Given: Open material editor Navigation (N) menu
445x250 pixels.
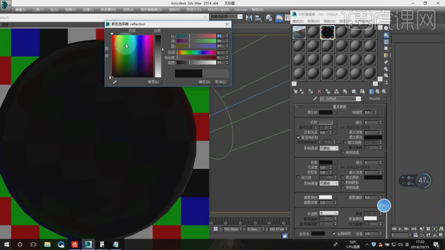Looking at the screenshot, I should (x=329, y=21).
